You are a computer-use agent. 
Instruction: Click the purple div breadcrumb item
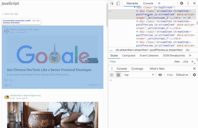(187, 50)
